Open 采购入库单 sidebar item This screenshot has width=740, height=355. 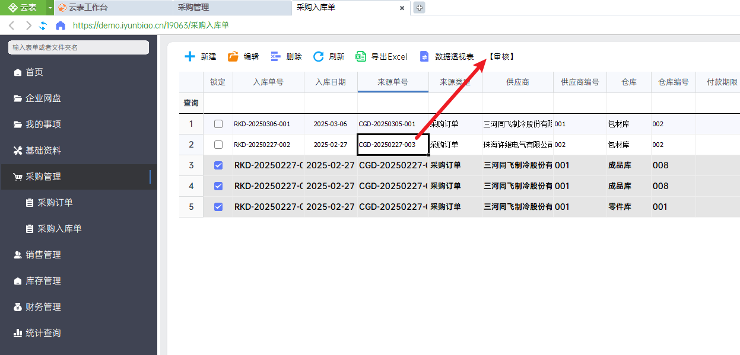tap(78, 229)
